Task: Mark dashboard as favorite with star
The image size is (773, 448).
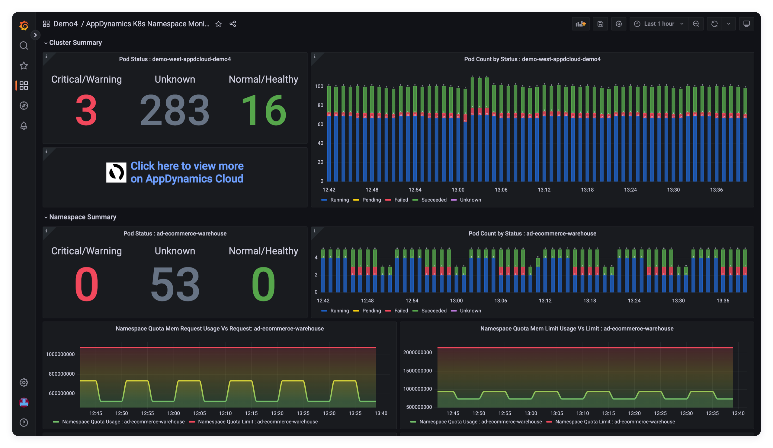Action: [x=218, y=24]
